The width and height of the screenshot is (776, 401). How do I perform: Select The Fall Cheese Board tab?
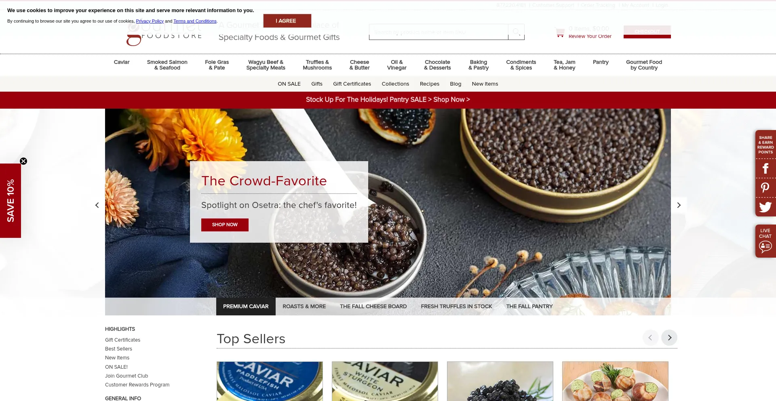click(x=373, y=307)
